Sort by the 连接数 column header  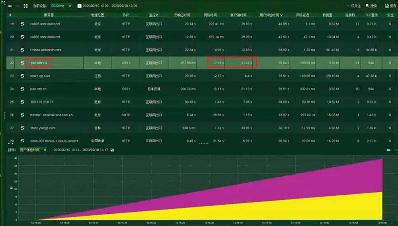(350, 15)
